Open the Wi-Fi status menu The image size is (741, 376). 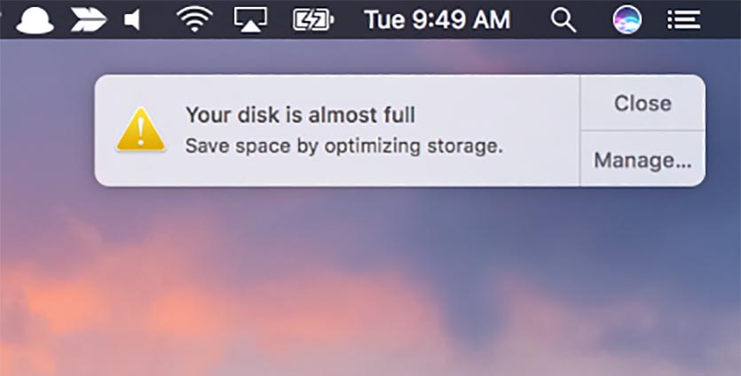[x=193, y=19]
